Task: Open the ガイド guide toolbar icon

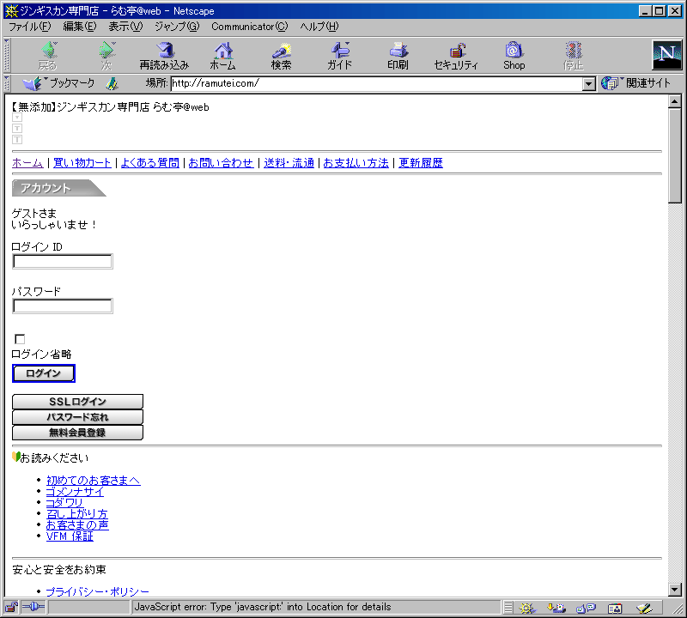Action: tap(339, 56)
